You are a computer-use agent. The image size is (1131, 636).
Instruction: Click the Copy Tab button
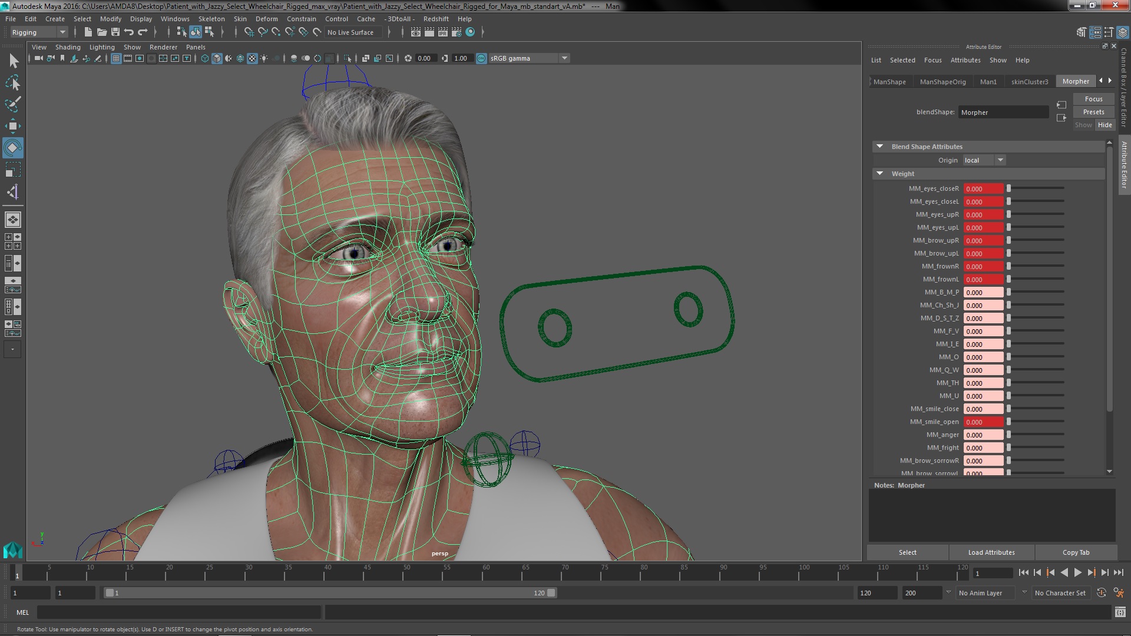tap(1076, 552)
